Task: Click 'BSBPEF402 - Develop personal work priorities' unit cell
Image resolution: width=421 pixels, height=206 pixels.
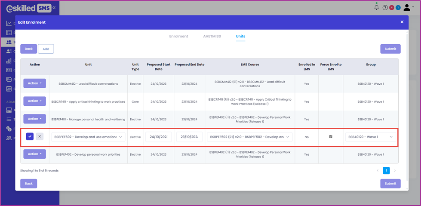Action: click(88, 154)
